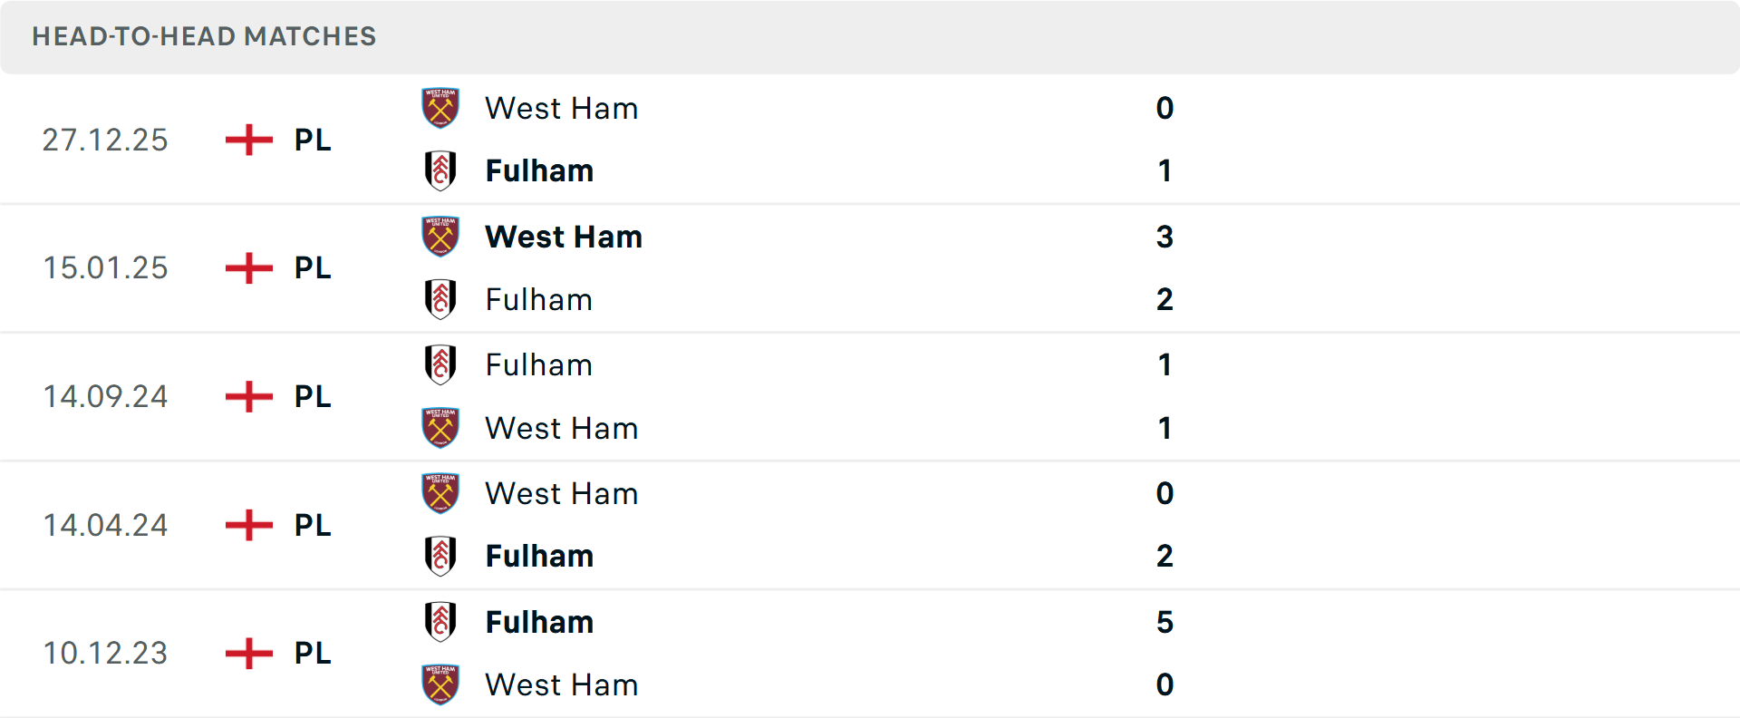This screenshot has width=1740, height=718.
Task: Click the West Ham crest in the 27.12.25 match
Action: click(441, 107)
